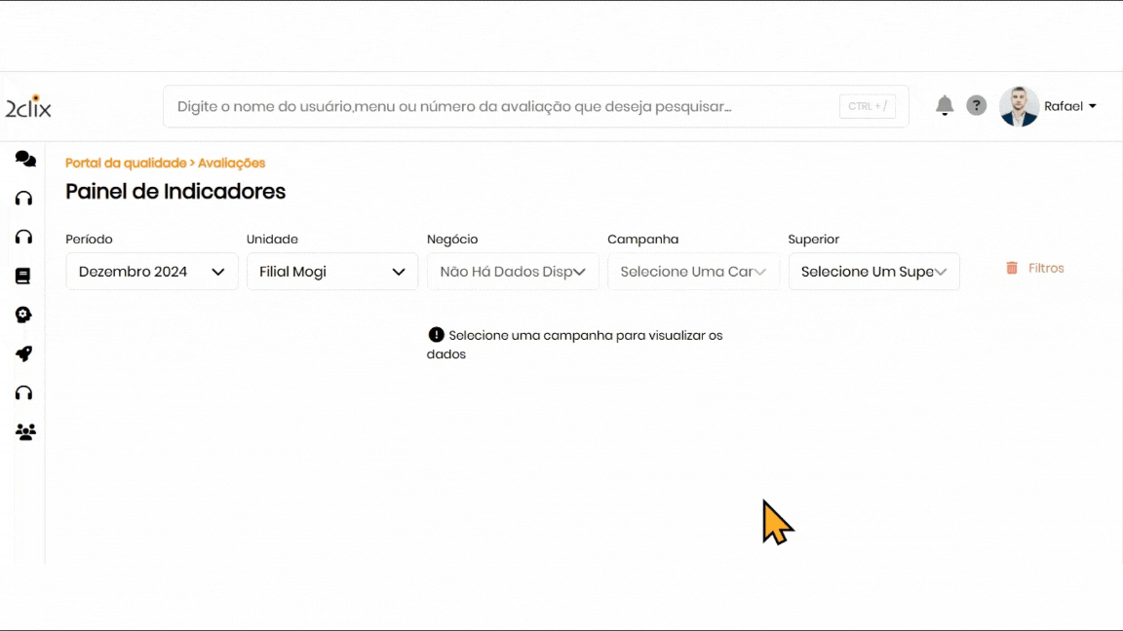Click headphones icon between rocket and people icons
The width and height of the screenshot is (1123, 631).
(x=24, y=393)
